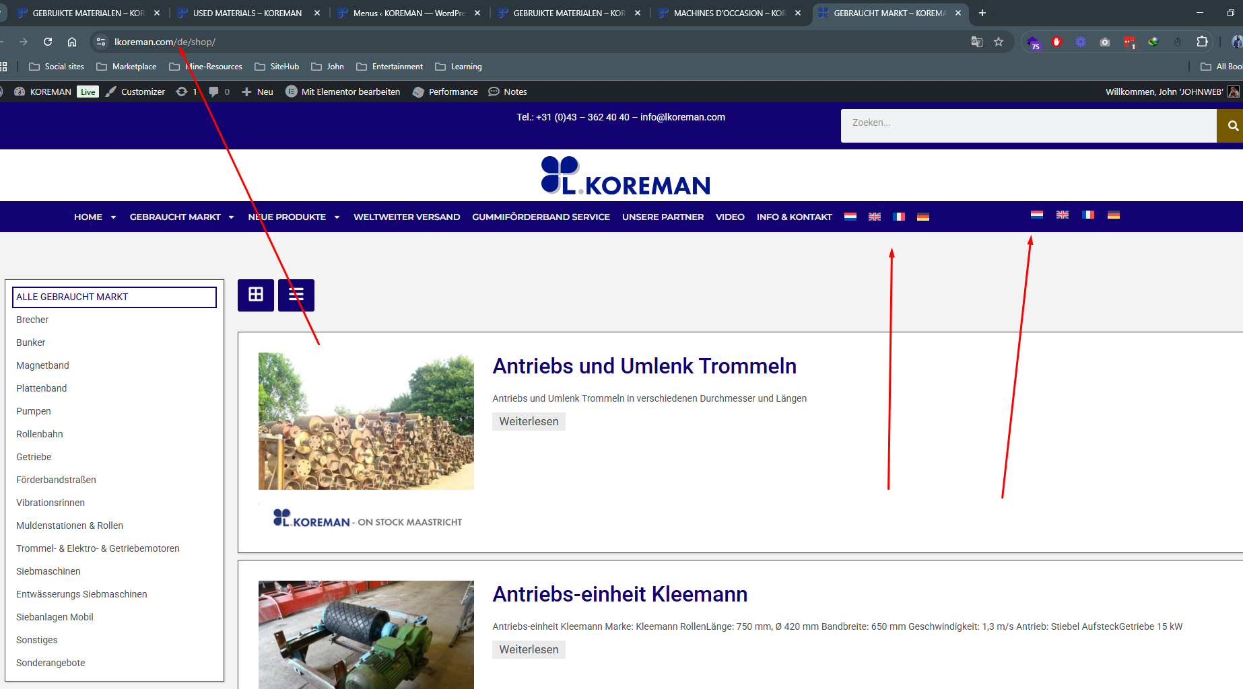This screenshot has height=689, width=1243.
Task: Open the Internet Download Manager globe extension
Action: click(1153, 42)
